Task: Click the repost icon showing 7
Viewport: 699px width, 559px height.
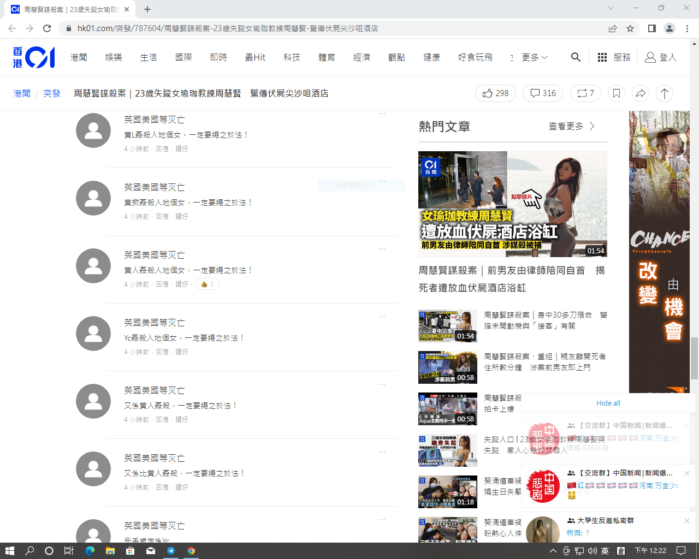Action: 585,93
